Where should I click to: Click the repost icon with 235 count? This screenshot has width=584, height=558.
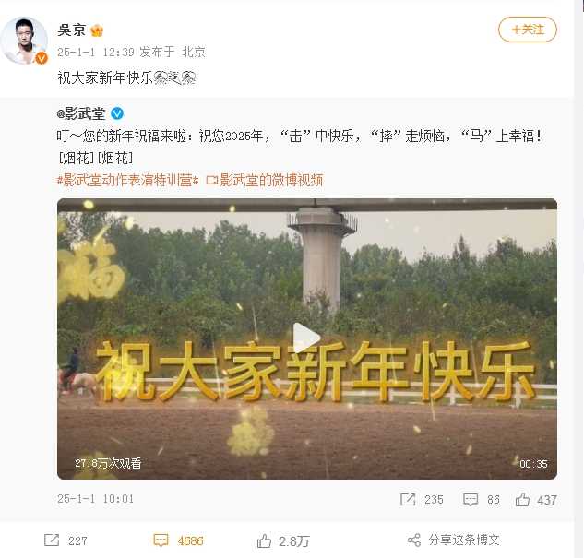pyautogui.click(x=408, y=499)
